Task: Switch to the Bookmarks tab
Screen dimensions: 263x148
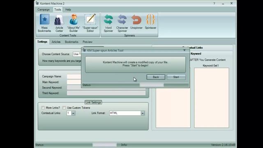Action: coord(72,42)
